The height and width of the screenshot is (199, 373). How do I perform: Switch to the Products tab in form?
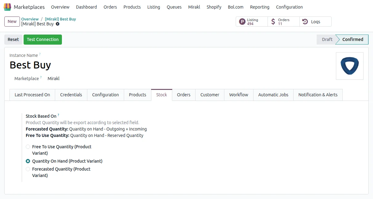click(138, 95)
